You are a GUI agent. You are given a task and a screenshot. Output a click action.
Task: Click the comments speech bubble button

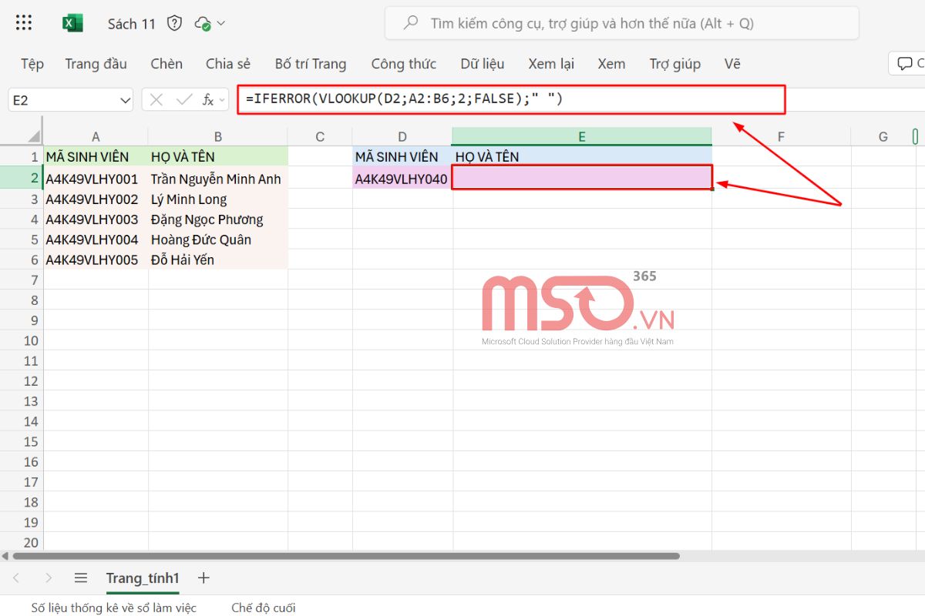(905, 63)
